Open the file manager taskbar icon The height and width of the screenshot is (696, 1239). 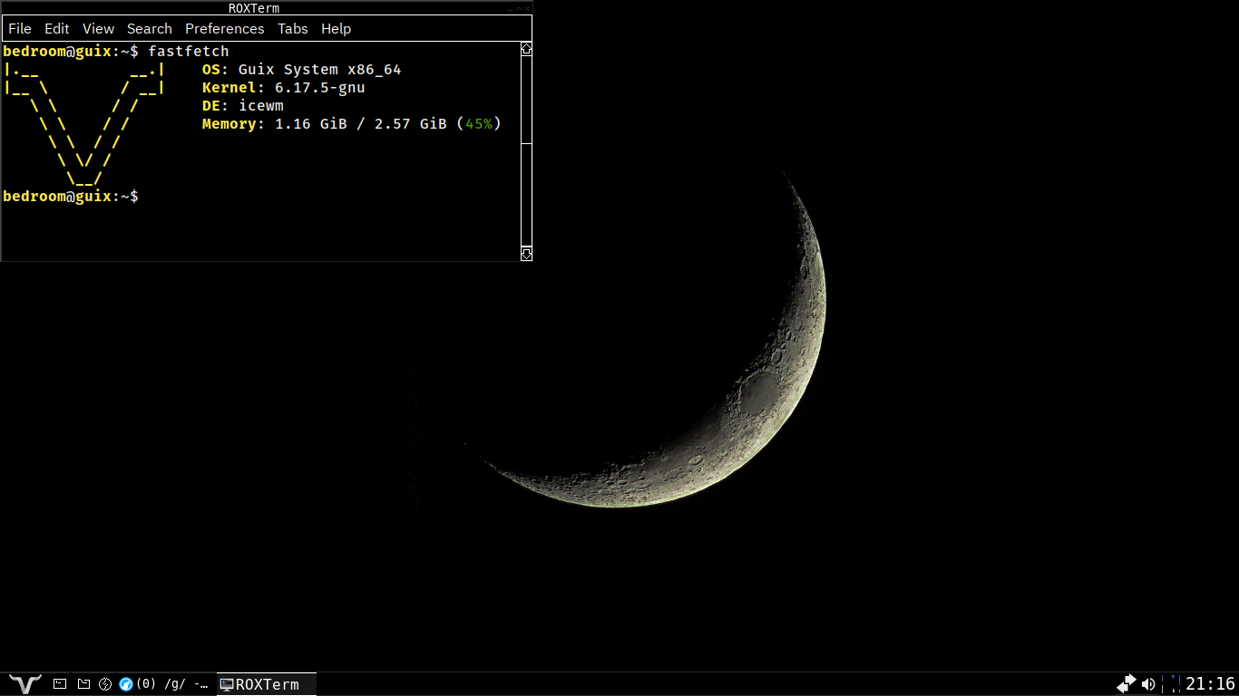point(83,684)
